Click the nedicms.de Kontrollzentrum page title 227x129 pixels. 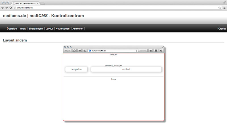[43, 16]
